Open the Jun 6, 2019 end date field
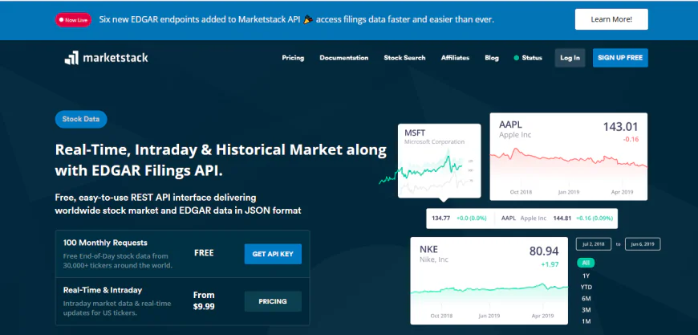 click(643, 244)
